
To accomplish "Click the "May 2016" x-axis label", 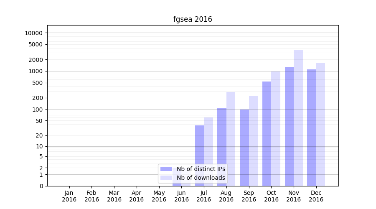I will (159, 196).
